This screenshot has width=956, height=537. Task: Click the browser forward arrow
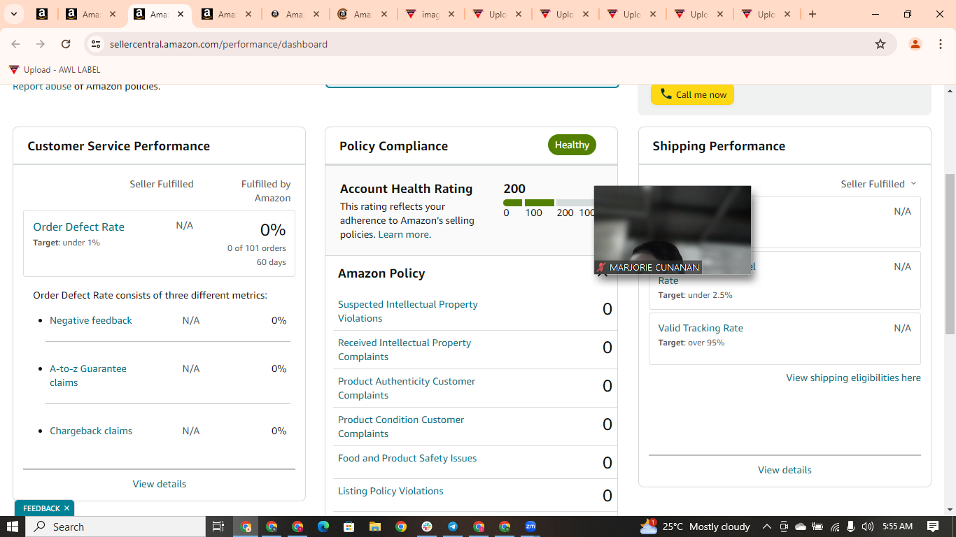(41, 44)
